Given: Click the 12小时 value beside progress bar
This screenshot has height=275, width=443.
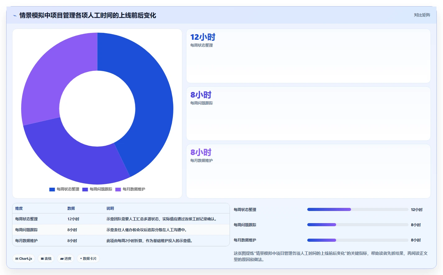Looking at the screenshot, I should tap(417, 210).
